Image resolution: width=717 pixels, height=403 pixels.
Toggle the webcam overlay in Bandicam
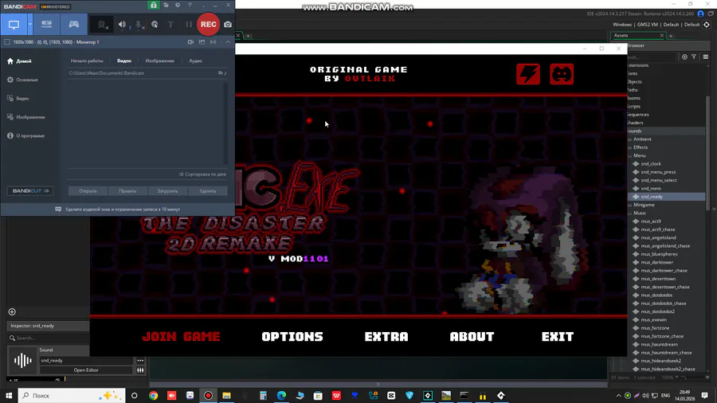coord(103,25)
